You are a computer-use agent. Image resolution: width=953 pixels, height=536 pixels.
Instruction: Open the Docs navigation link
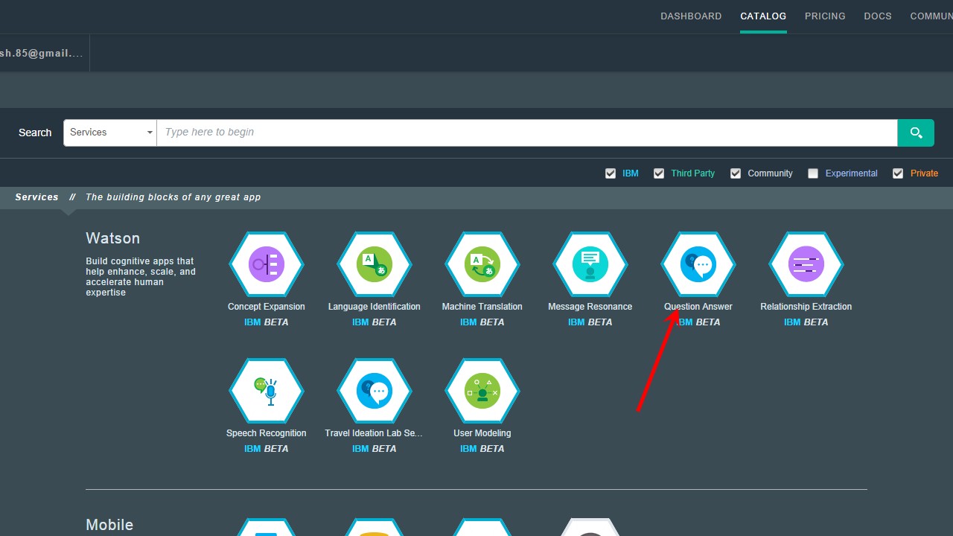click(878, 16)
